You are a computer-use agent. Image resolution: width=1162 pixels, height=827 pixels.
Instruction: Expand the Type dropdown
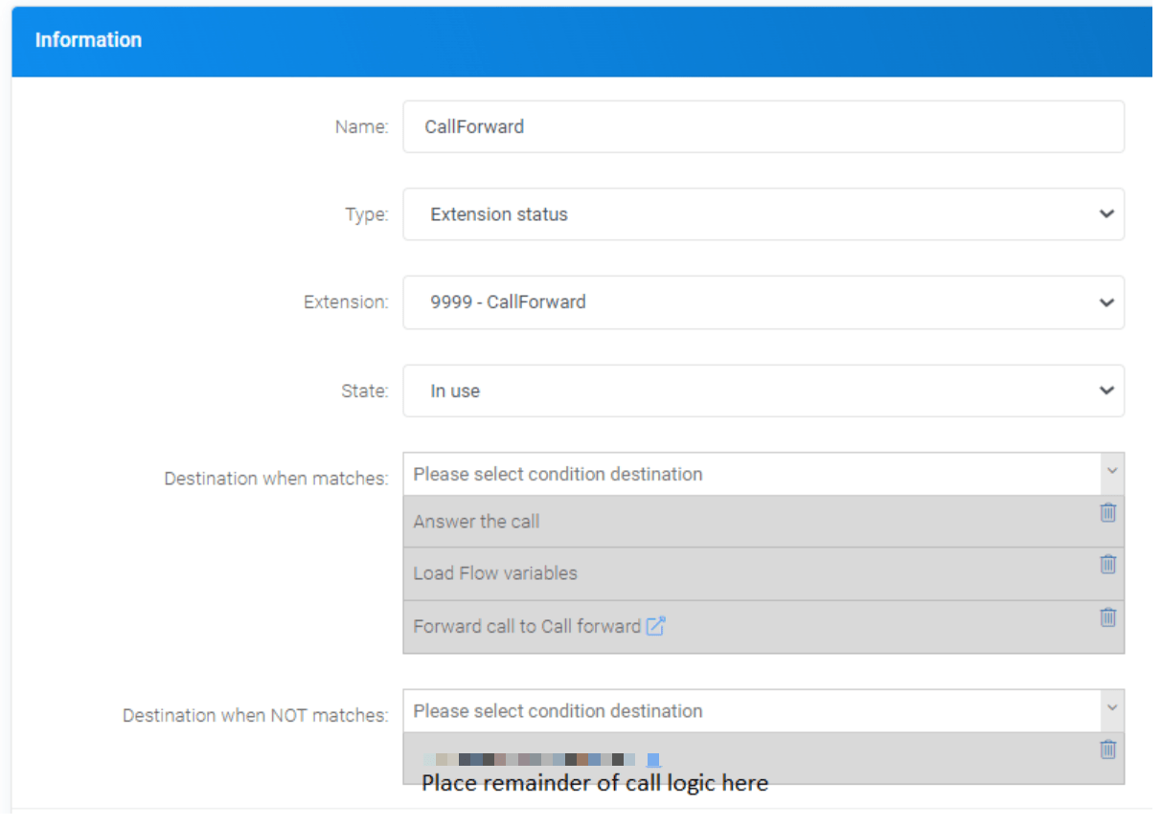[763, 214]
